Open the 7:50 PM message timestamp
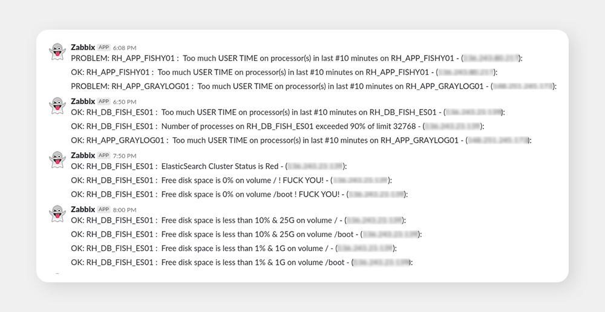The height and width of the screenshot is (312, 605). click(x=125, y=156)
